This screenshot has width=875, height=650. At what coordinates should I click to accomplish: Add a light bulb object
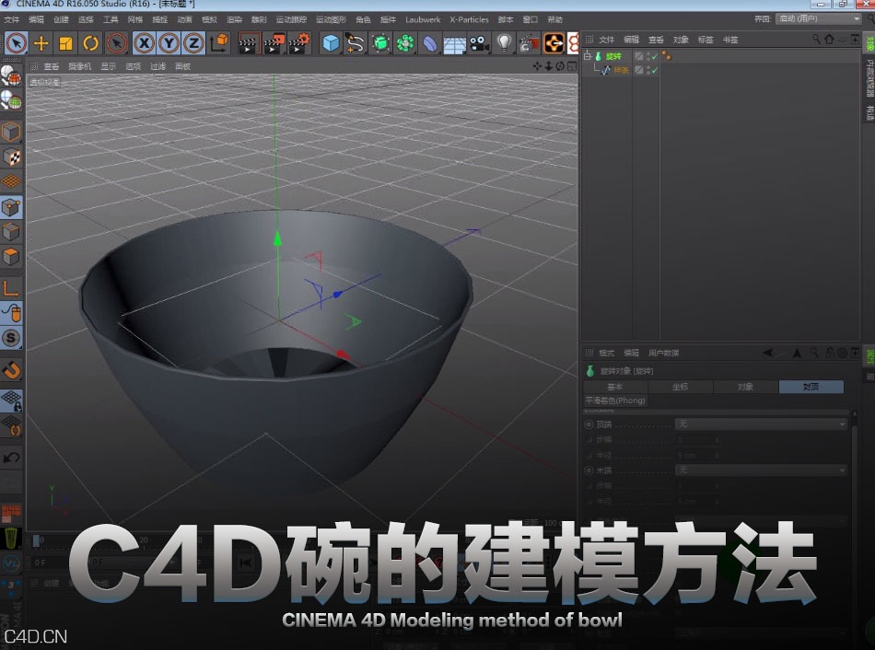505,43
